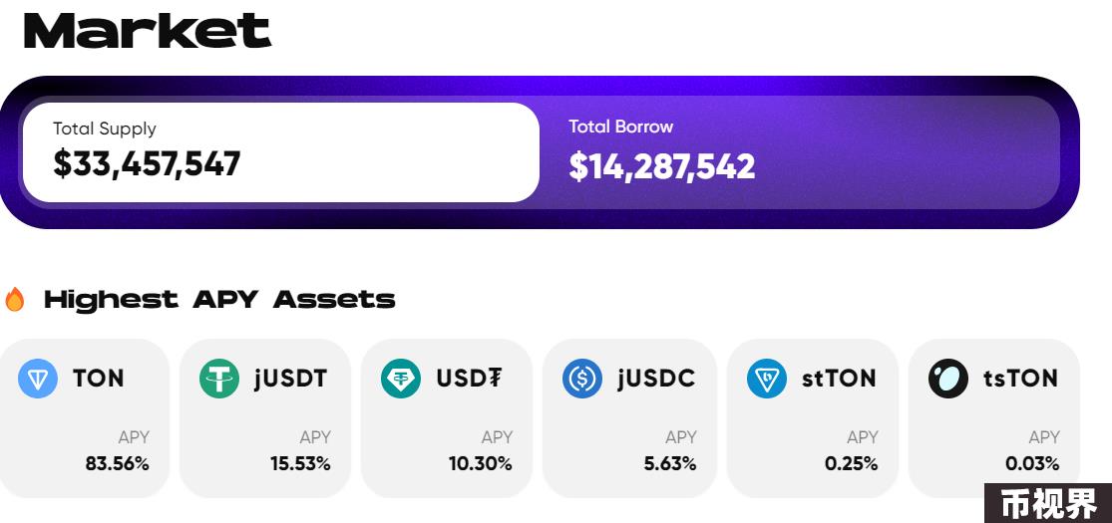The width and height of the screenshot is (1112, 523).
Task: Click the stTON shield icon
Action: coord(767,378)
